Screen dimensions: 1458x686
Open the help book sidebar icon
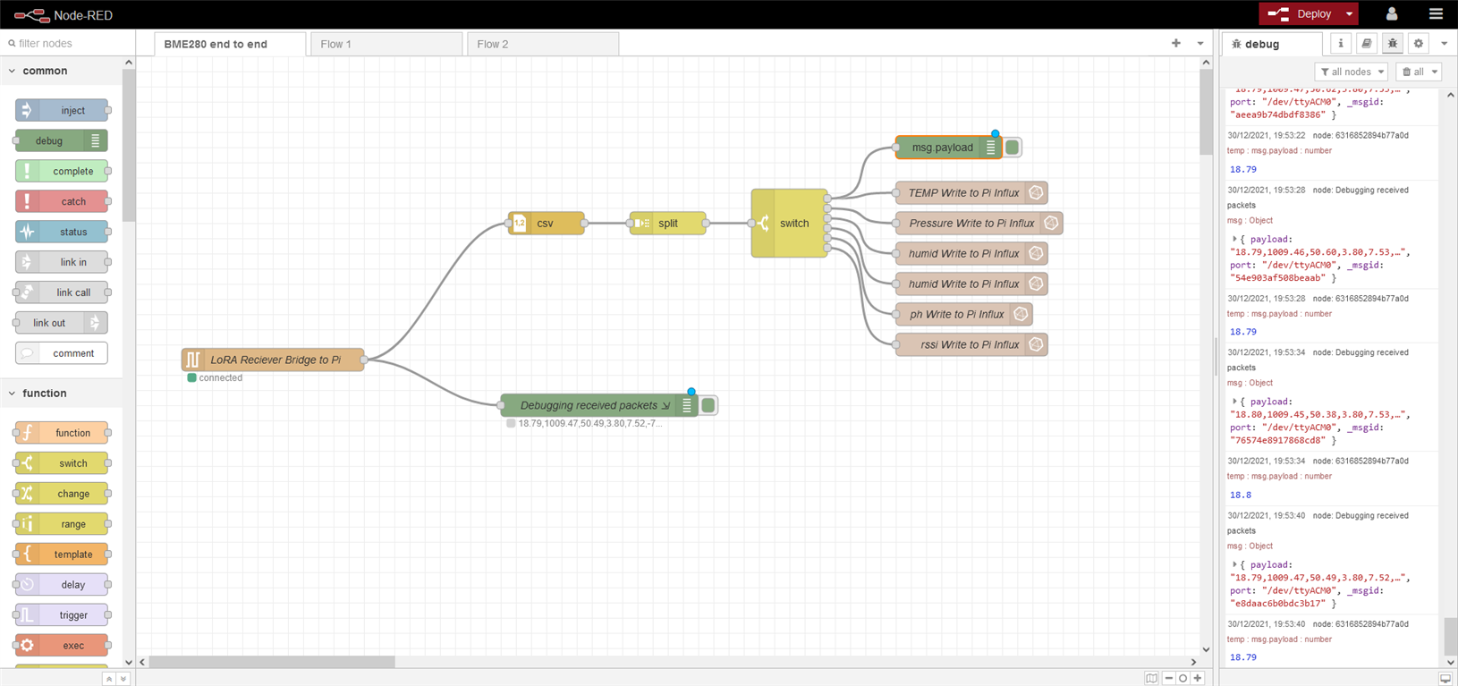tap(1366, 44)
